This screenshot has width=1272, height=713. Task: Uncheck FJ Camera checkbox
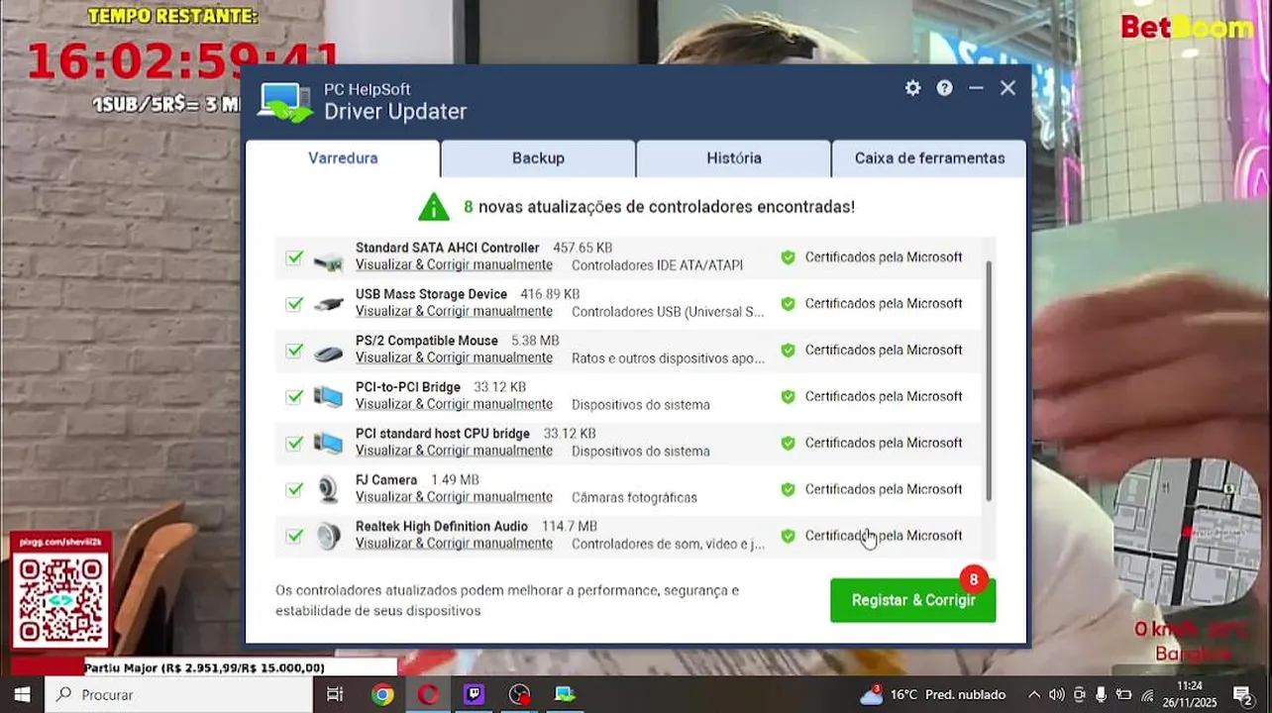[x=294, y=489]
